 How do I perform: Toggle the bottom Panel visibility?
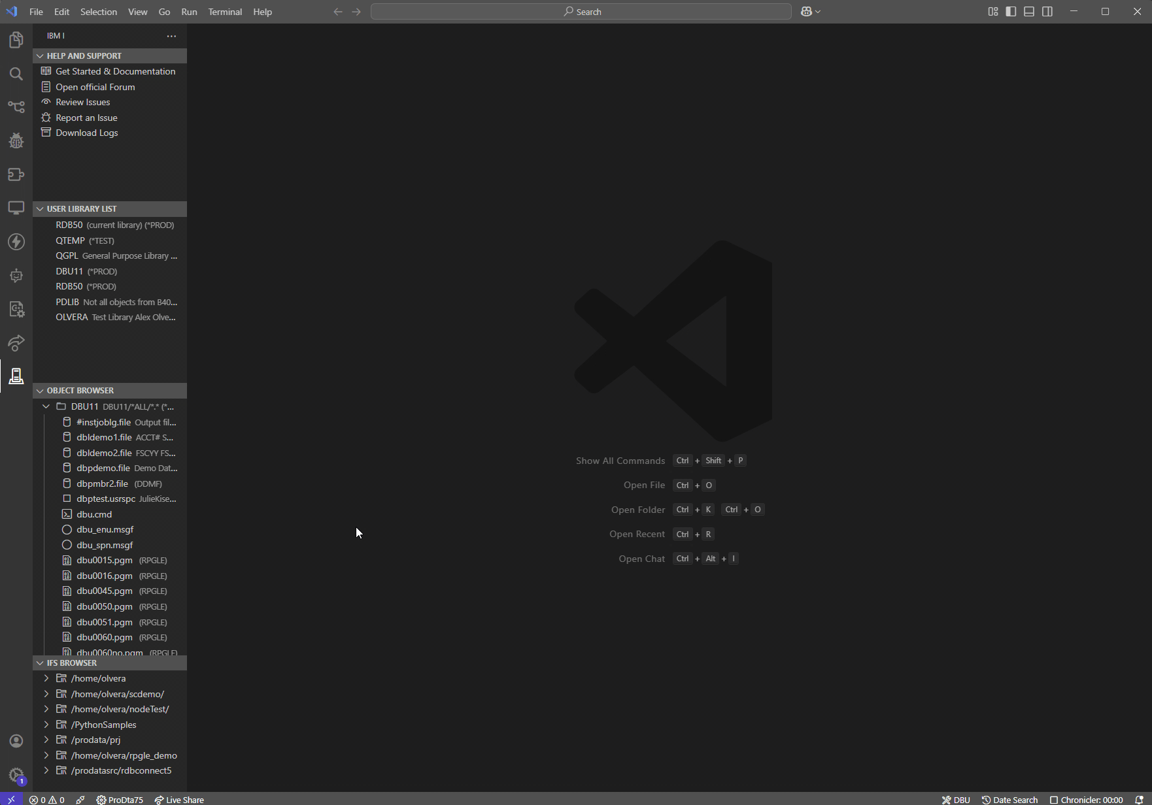pyautogui.click(x=1029, y=12)
